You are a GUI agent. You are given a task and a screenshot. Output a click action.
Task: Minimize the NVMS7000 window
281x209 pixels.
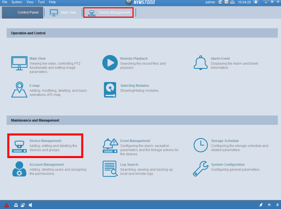coord(266,2)
